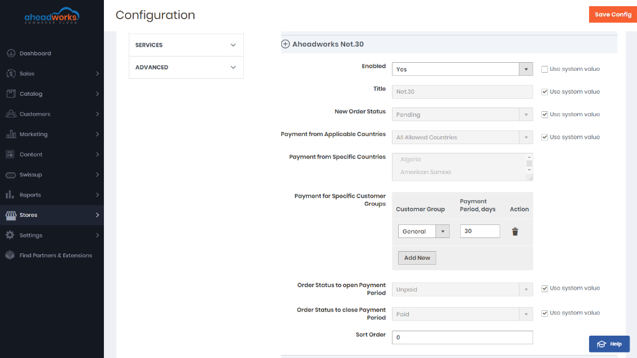The width and height of the screenshot is (637, 358).
Task: Click the Customer Group column header
Action: pos(420,209)
